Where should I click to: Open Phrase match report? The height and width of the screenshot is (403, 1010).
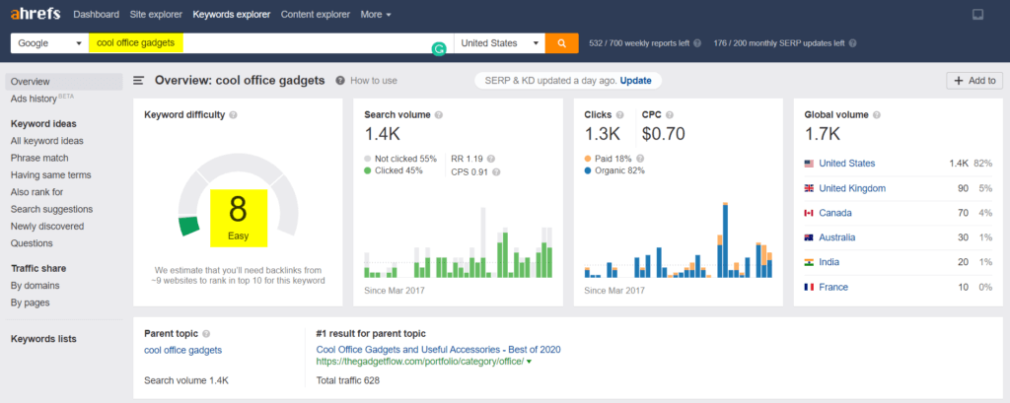point(39,158)
